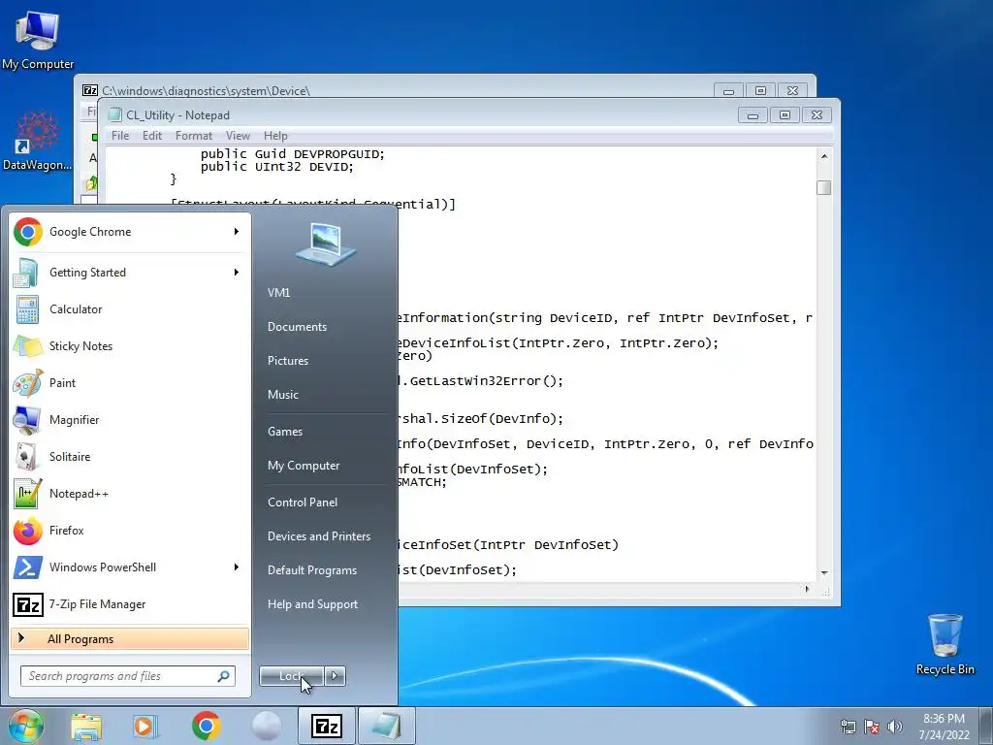Image resolution: width=993 pixels, height=745 pixels.
Task: Open VM1 user folder link
Action: (x=278, y=293)
